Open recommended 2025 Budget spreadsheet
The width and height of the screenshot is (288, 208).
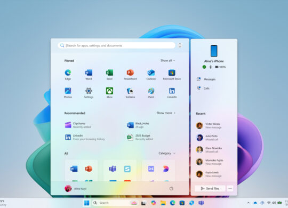140,137
